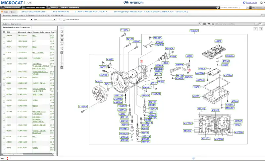Switch to the Pedidos tab
Image resolution: width=265 pixels, height=161 pixels.
click(54, 7)
